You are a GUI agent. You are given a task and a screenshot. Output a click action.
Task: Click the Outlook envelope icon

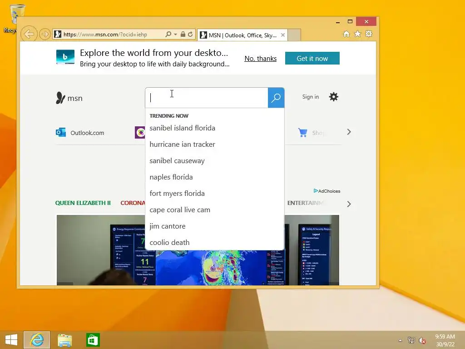[x=61, y=132]
